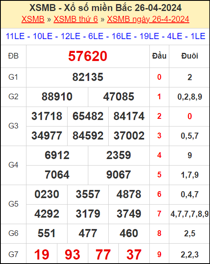Click the ĐB row label
The height and width of the screenshot is (264, 210).
tap(13, 56)
